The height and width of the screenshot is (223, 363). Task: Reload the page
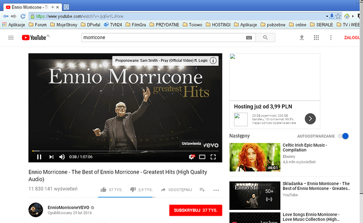coord(23,16)
